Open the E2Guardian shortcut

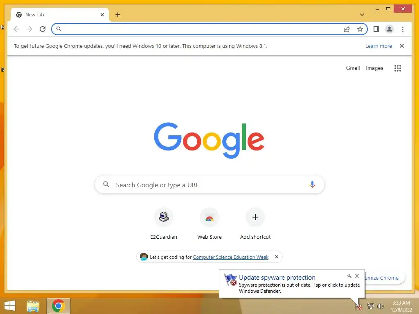(164, 224)
